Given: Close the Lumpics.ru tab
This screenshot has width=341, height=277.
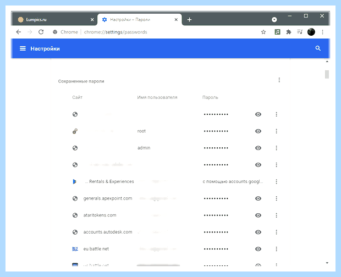Looking at the screenshot, I should [x=92, y=20].
